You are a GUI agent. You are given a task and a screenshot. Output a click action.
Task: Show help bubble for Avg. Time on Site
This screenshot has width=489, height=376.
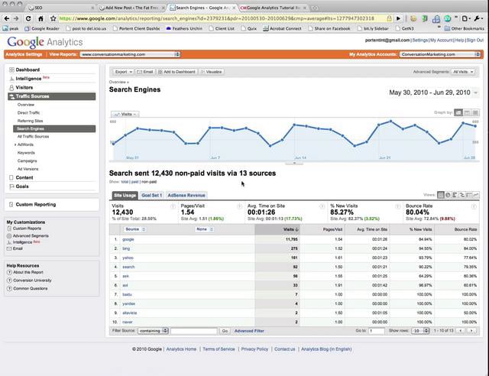(322, 206)
